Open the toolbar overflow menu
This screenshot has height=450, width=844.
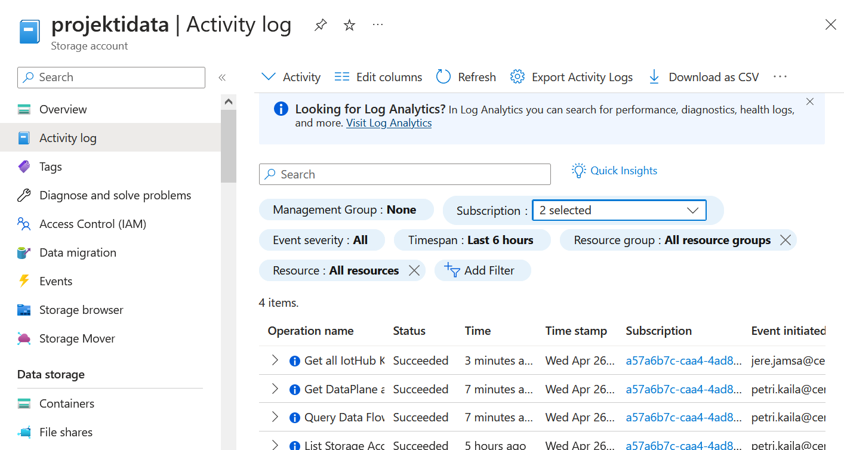point(780,76)
